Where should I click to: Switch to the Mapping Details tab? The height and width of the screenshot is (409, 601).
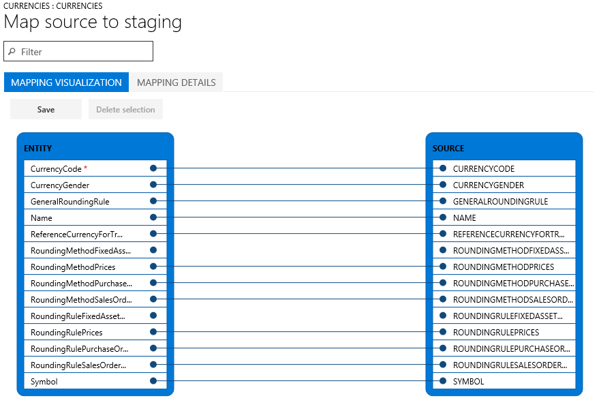tap(175, 82)
